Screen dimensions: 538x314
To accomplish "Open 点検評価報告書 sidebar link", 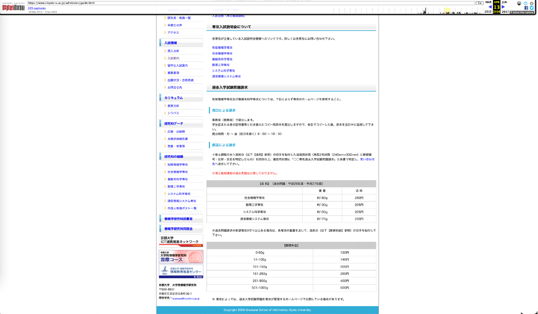I will 177,139.
